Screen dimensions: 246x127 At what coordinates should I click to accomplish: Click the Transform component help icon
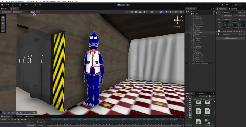tap(239, 19)
